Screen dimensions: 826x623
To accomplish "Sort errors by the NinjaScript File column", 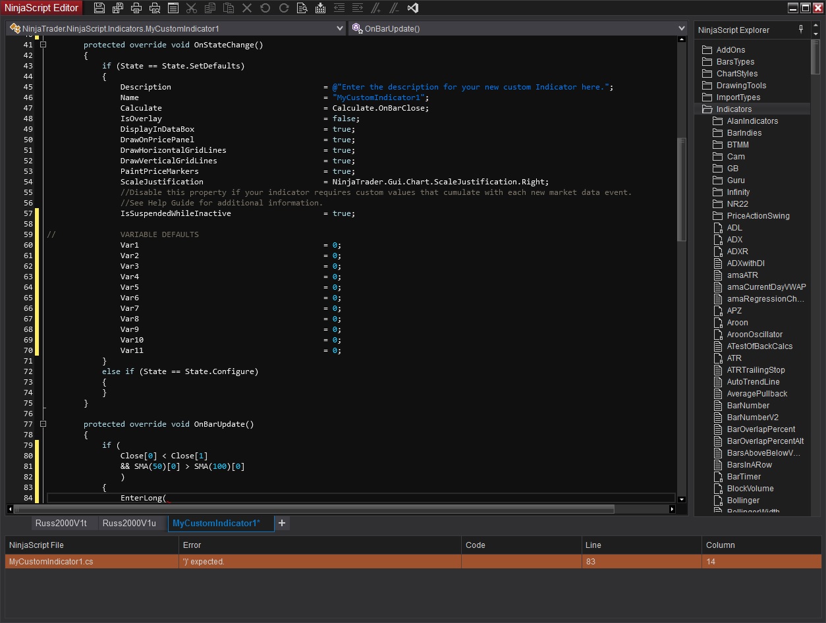I will (x=92, y=545).
